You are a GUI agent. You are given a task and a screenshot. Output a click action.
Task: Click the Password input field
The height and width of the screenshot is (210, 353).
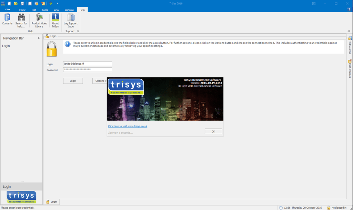pos(88,69)
